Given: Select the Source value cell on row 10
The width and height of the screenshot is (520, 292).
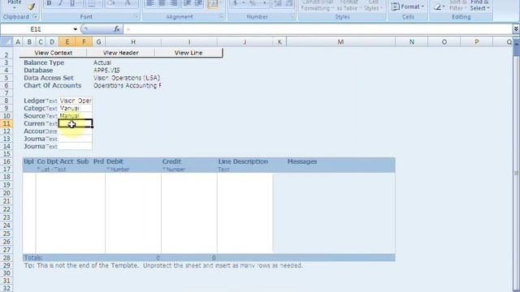Looking at the screenshot, I should coord(76,116).
